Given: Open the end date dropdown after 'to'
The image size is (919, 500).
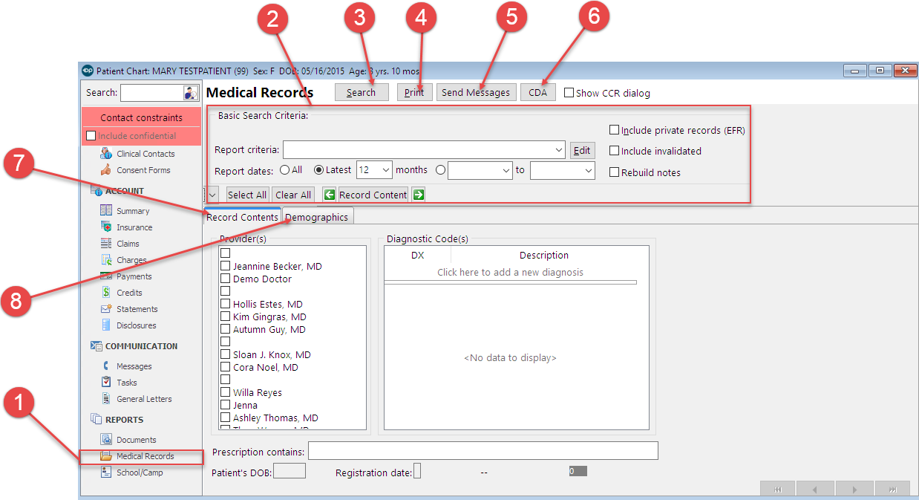Looking at the screenshot, I should 589,170.
